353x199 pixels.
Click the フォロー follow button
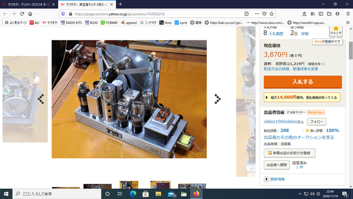[x=317, y=121]
